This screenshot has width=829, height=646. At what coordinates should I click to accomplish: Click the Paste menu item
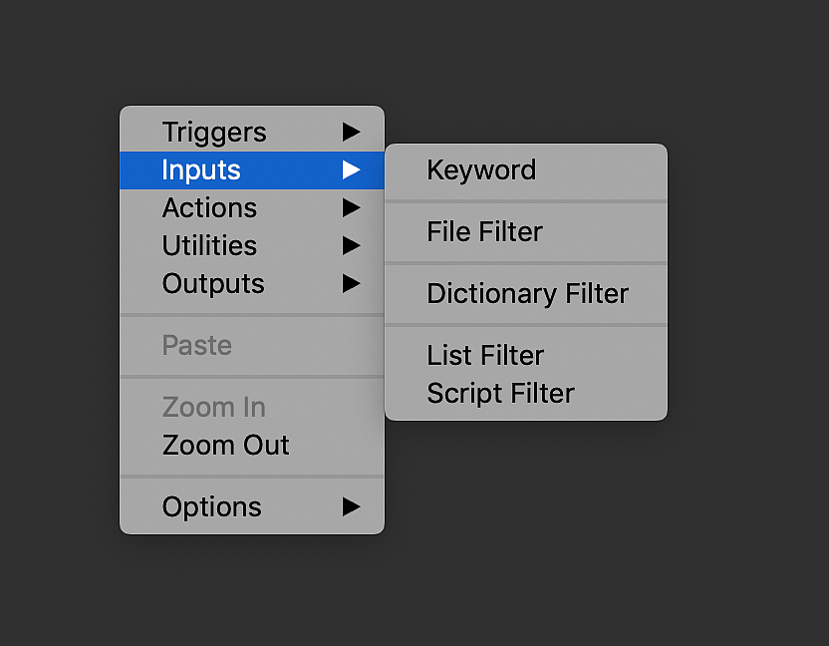point(197,345)
